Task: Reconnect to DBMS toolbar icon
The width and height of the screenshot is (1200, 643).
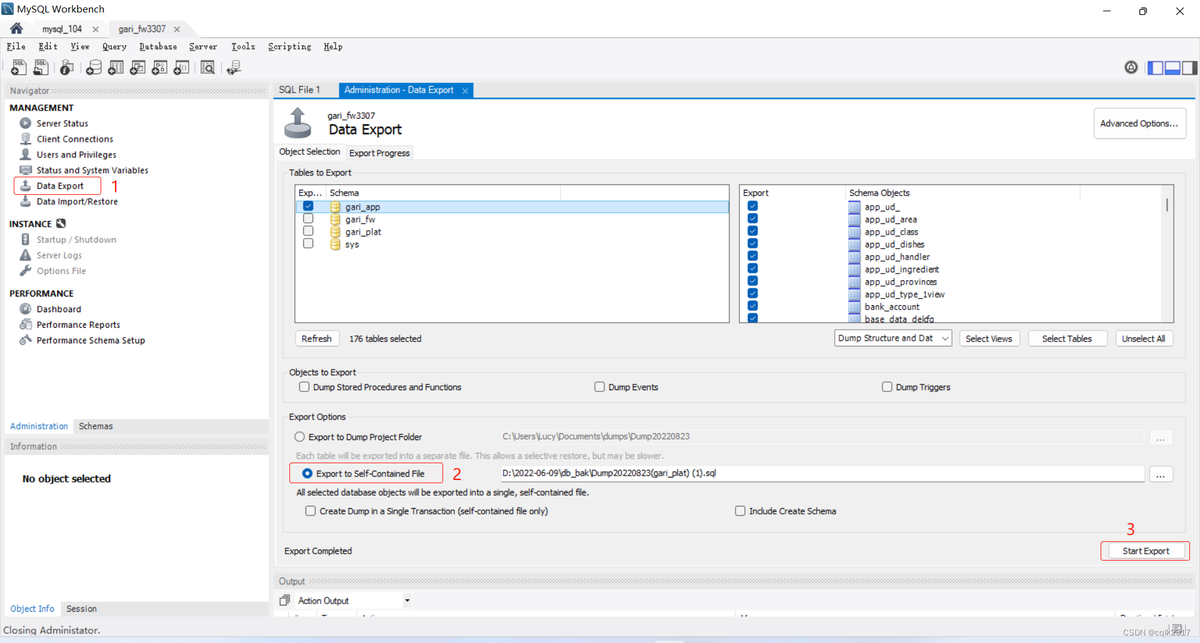Action: click(x=234, y=67)
